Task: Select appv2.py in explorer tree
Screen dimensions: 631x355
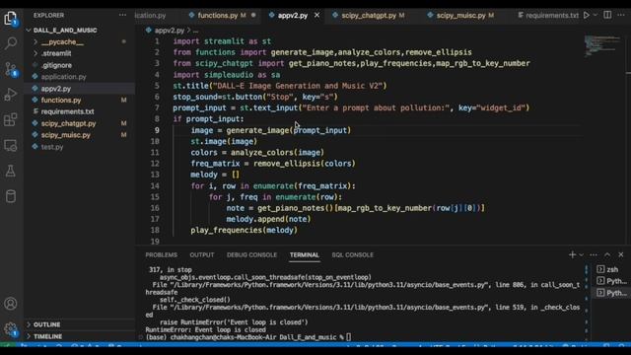Action: pos(80,89)
